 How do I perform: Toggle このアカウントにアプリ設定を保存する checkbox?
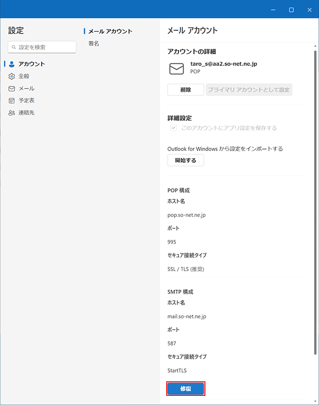coord(173,128)
